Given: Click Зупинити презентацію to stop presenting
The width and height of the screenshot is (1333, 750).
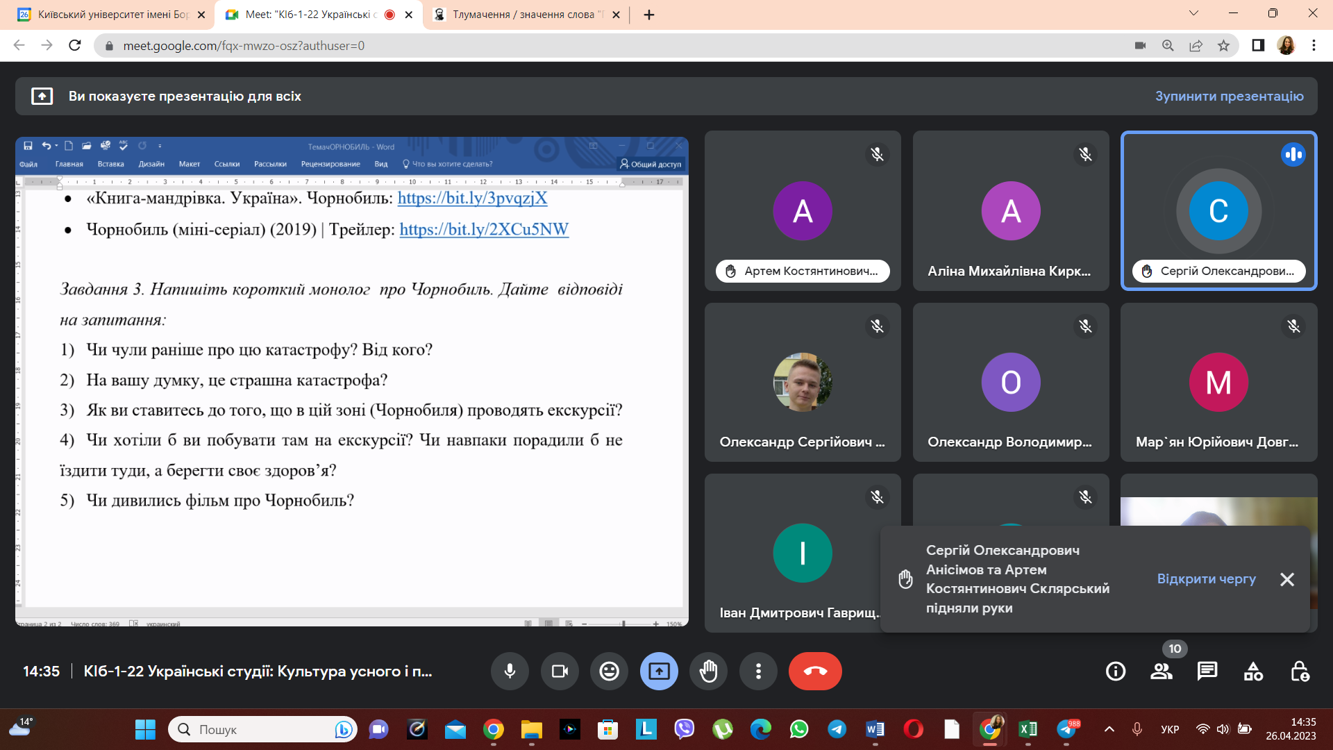Looking at the screenshot, I should click(x=1229, y=96).
